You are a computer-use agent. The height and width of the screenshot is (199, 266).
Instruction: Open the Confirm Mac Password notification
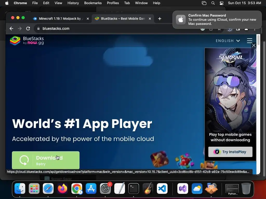point(217,20)
